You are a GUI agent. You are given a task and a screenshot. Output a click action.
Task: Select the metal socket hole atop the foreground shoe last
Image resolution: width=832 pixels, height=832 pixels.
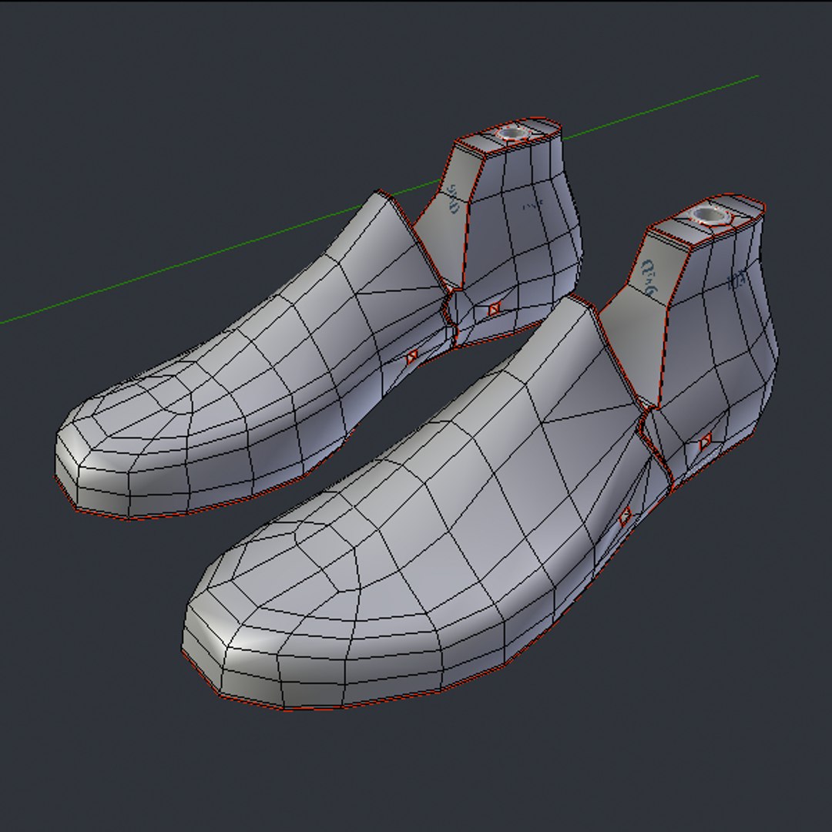pyautogui.click(x=710, y=216)
